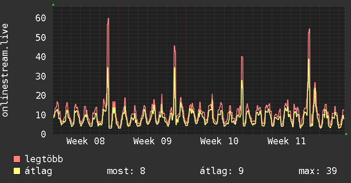
Task: Select the legtöbb legend label
Action: point(44,159)
